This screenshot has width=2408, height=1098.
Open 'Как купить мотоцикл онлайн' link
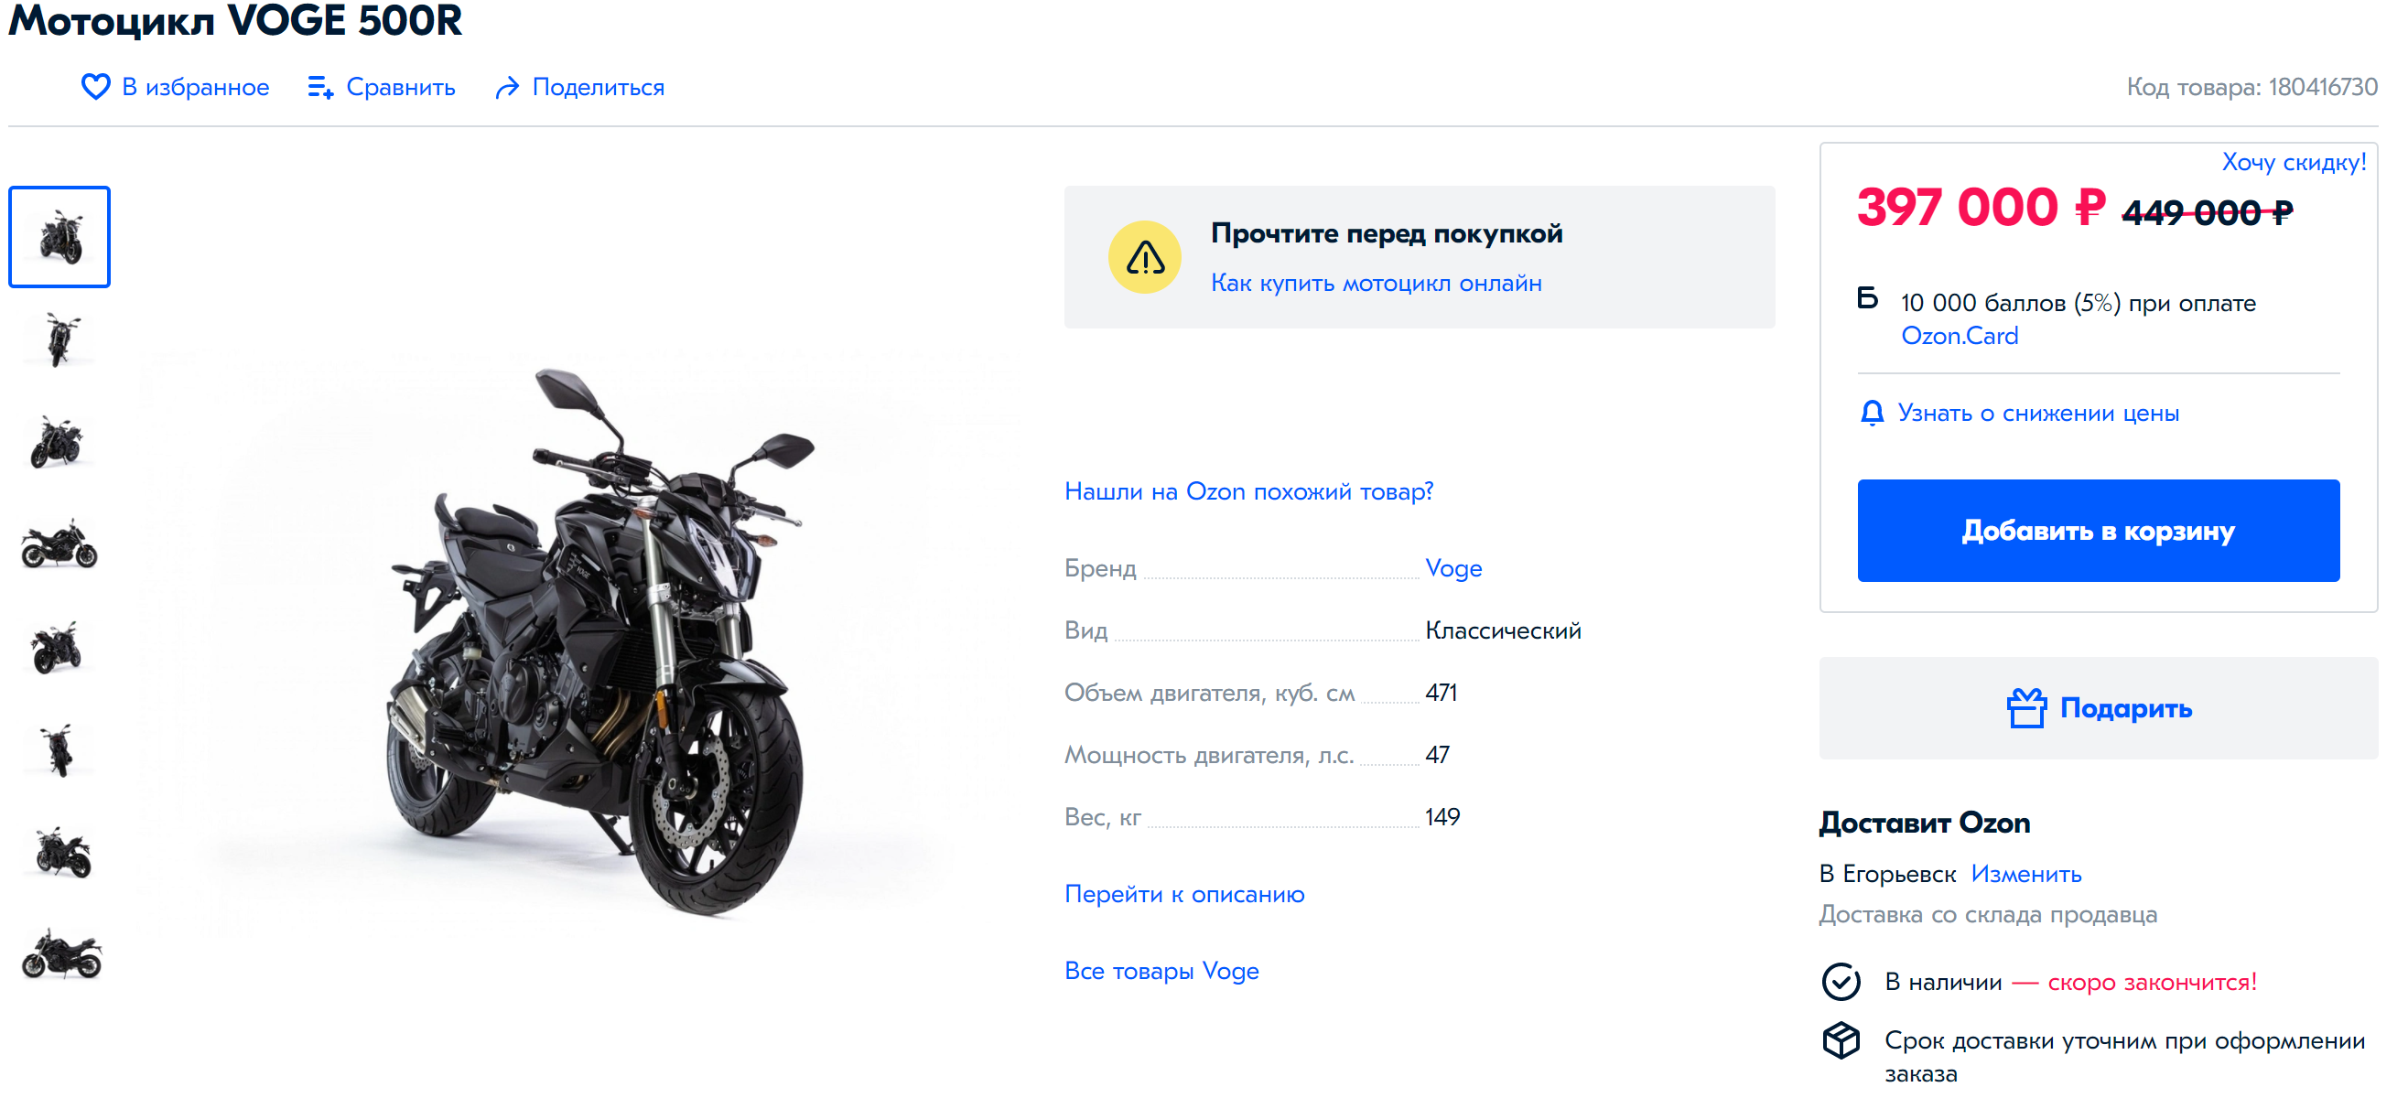[x=1375, y=283]
